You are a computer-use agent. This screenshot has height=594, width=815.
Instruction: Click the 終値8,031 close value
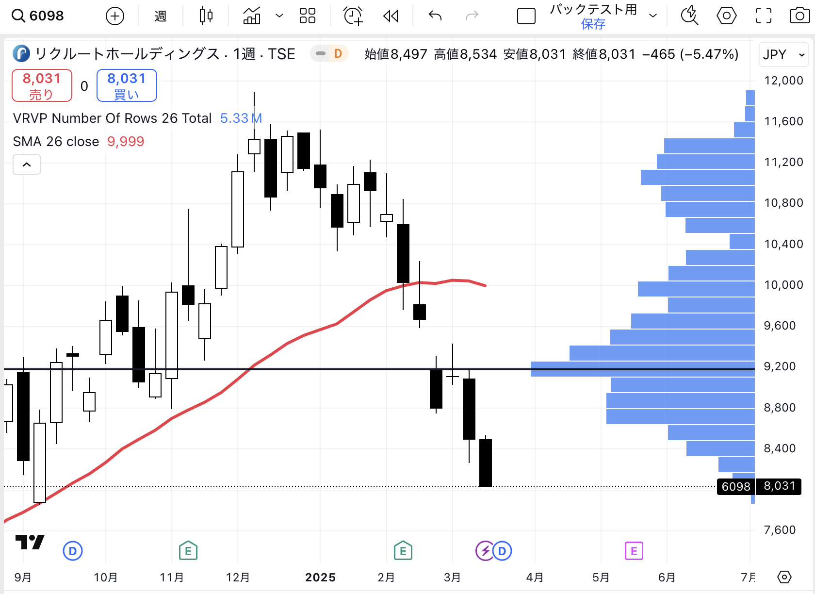point(604,54)
